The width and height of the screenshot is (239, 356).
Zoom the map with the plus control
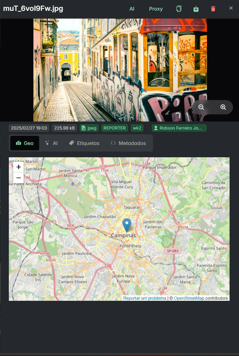pos(18,167)
